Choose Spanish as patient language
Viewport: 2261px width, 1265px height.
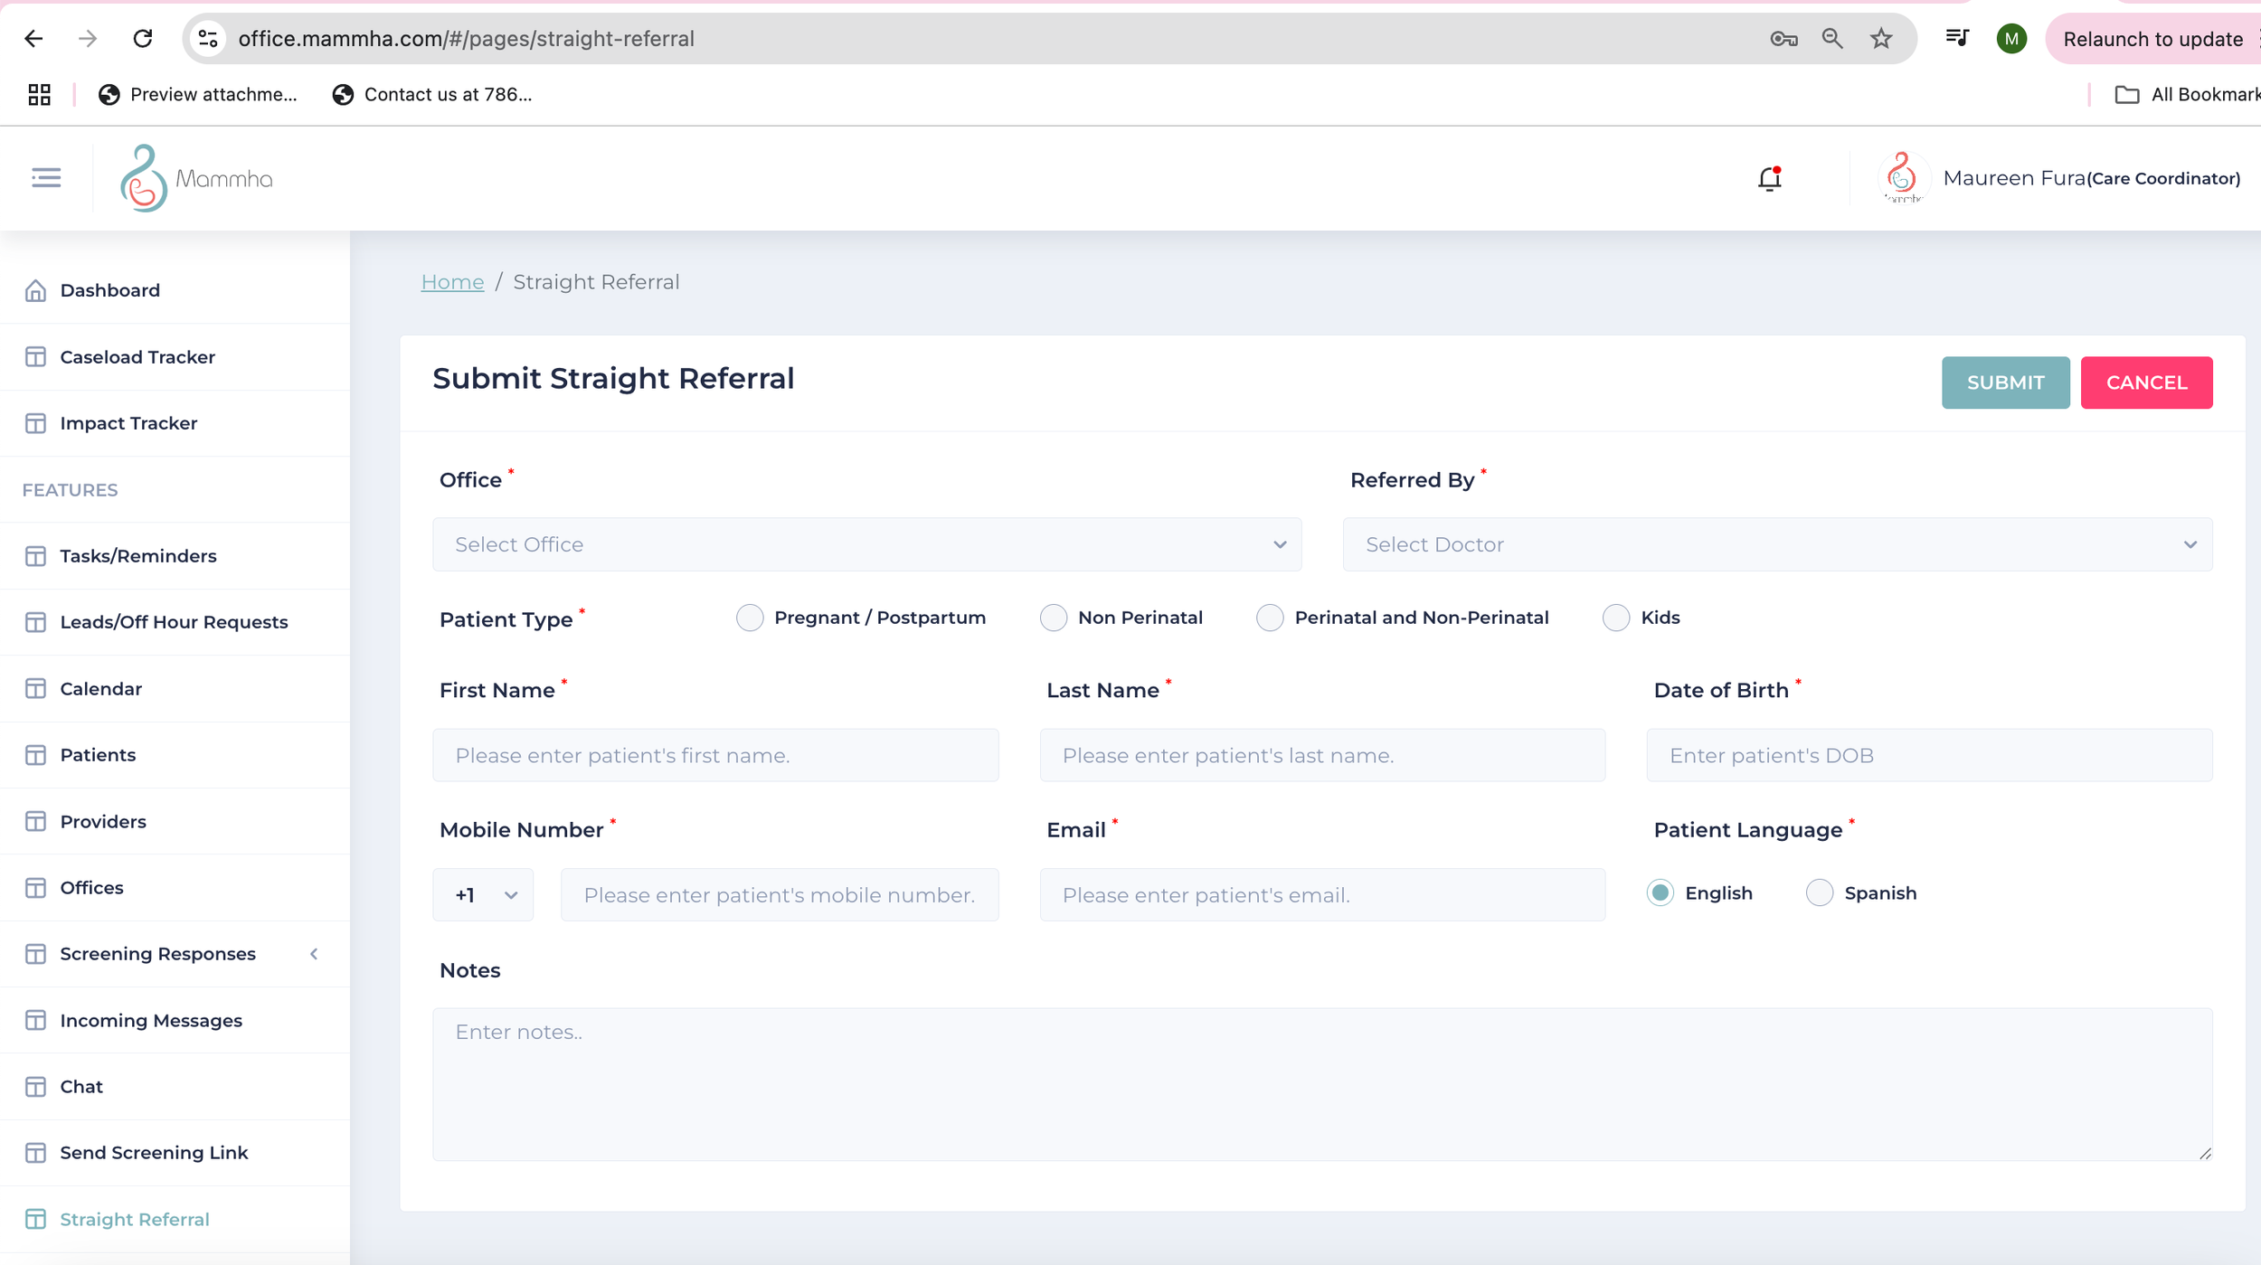pyautogui.click(x=1819, y=892)
